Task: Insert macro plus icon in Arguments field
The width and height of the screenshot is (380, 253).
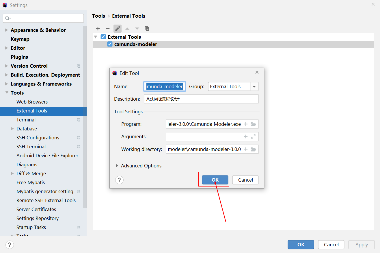Action: click(246, 136)
